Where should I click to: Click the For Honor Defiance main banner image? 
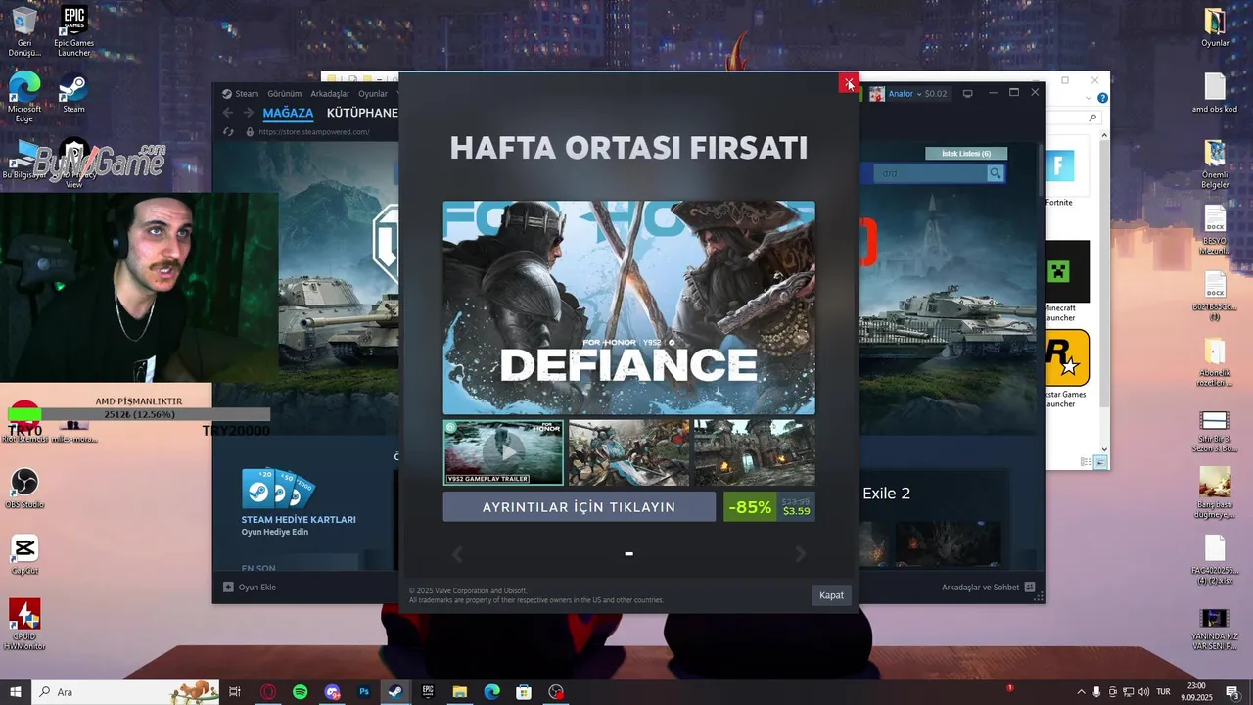[628, 307]
